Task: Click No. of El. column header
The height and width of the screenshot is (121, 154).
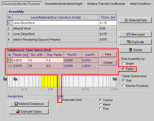Action: pyautogui.click(x=37, y=55)
